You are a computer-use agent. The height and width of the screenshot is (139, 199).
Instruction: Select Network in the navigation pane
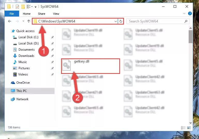click(x=22, y=99)
